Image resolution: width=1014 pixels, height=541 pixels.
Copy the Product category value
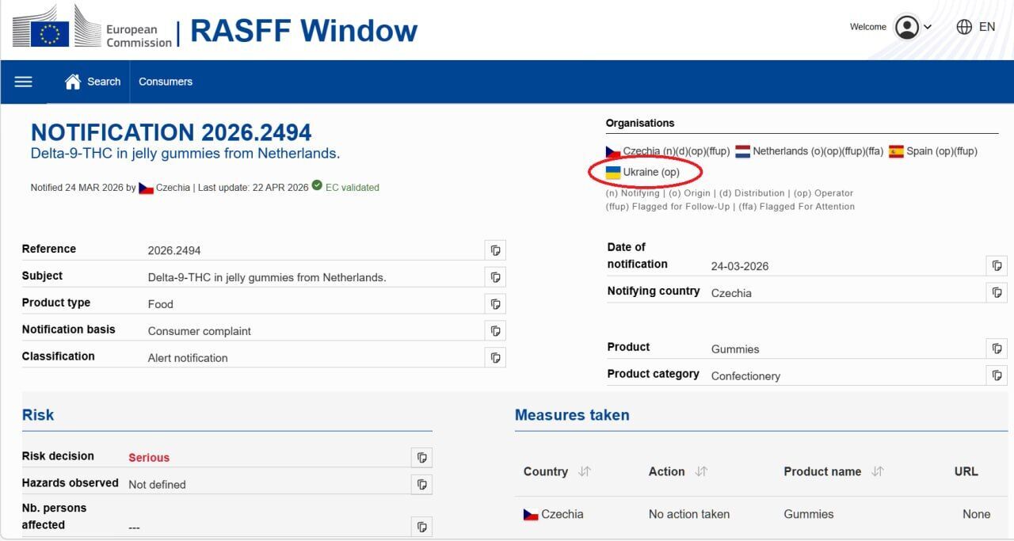coord(997,375)
